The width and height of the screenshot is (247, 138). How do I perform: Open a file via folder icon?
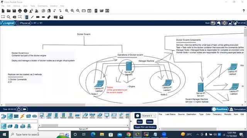click(8, 11)
